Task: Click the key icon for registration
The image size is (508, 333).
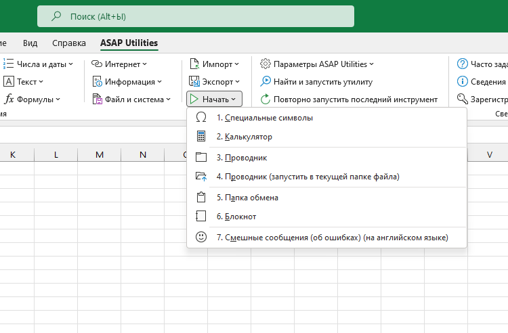Action: click(463, 99)
